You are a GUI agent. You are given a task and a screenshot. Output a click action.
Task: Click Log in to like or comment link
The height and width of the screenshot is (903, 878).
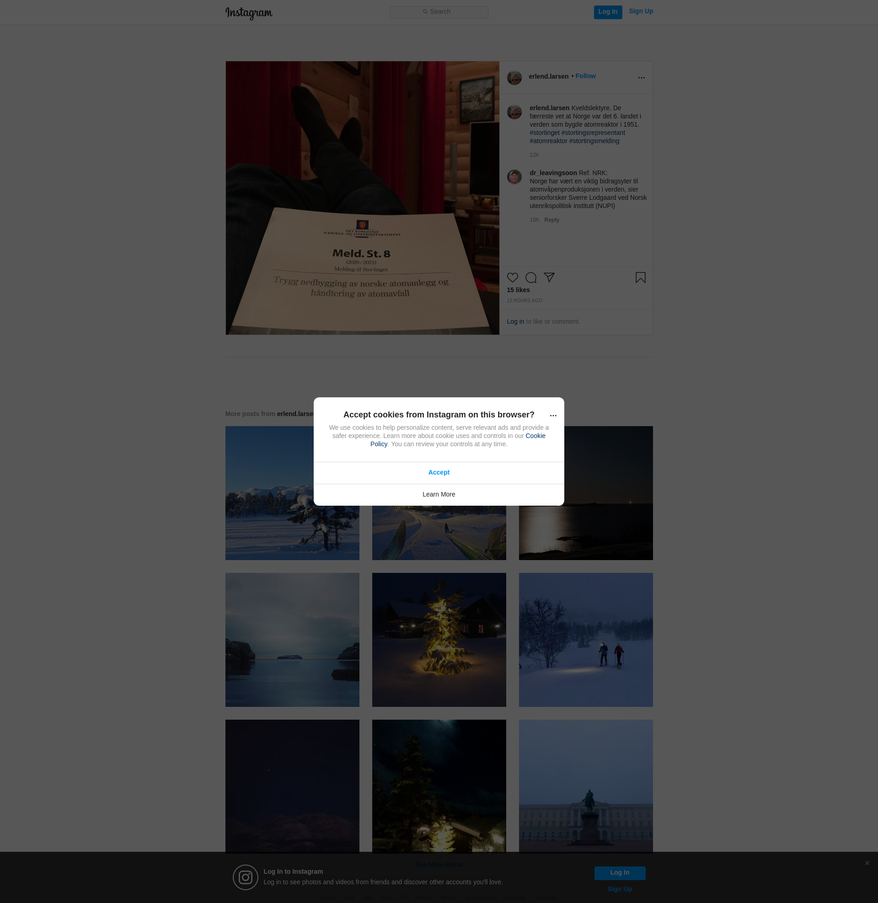pyautogui.click(x=515, y=322)
